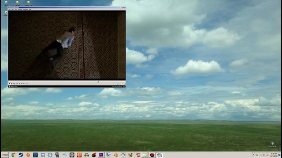Open the View menu in the media player

(x=12, y=9)
